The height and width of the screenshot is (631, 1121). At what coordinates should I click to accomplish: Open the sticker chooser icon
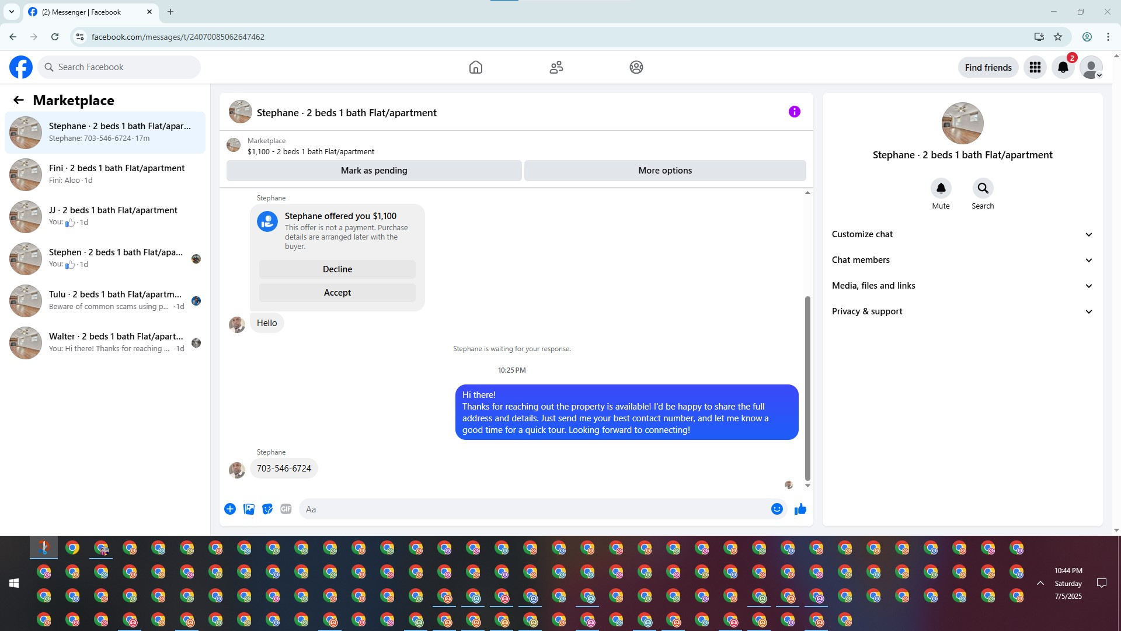pyautogui.click(x=267, y=509)
